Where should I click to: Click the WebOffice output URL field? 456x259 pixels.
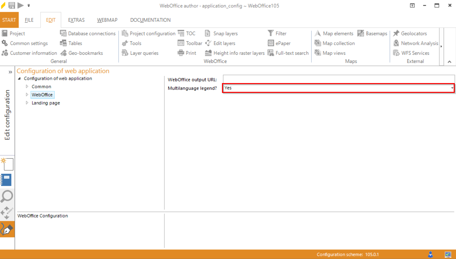point(338,79)
